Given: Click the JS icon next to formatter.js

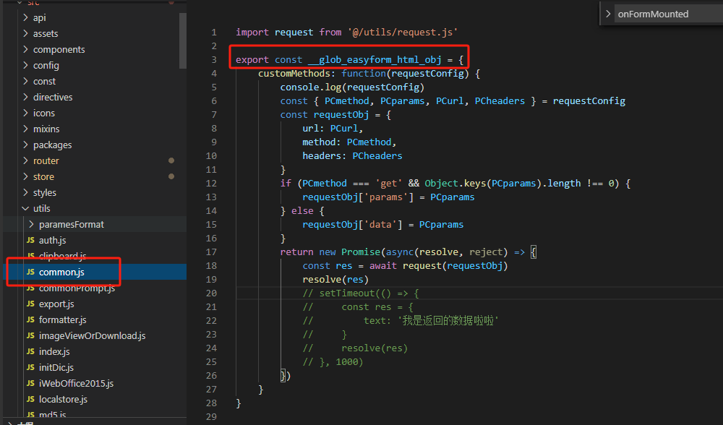Looking at the screenshot, I should click(30, 319).
